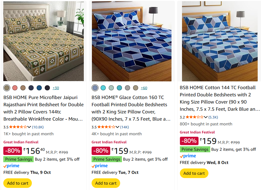
Task: Add Cotton 144 TC Football bedsheet to cart
Action: tap(194, 173)
